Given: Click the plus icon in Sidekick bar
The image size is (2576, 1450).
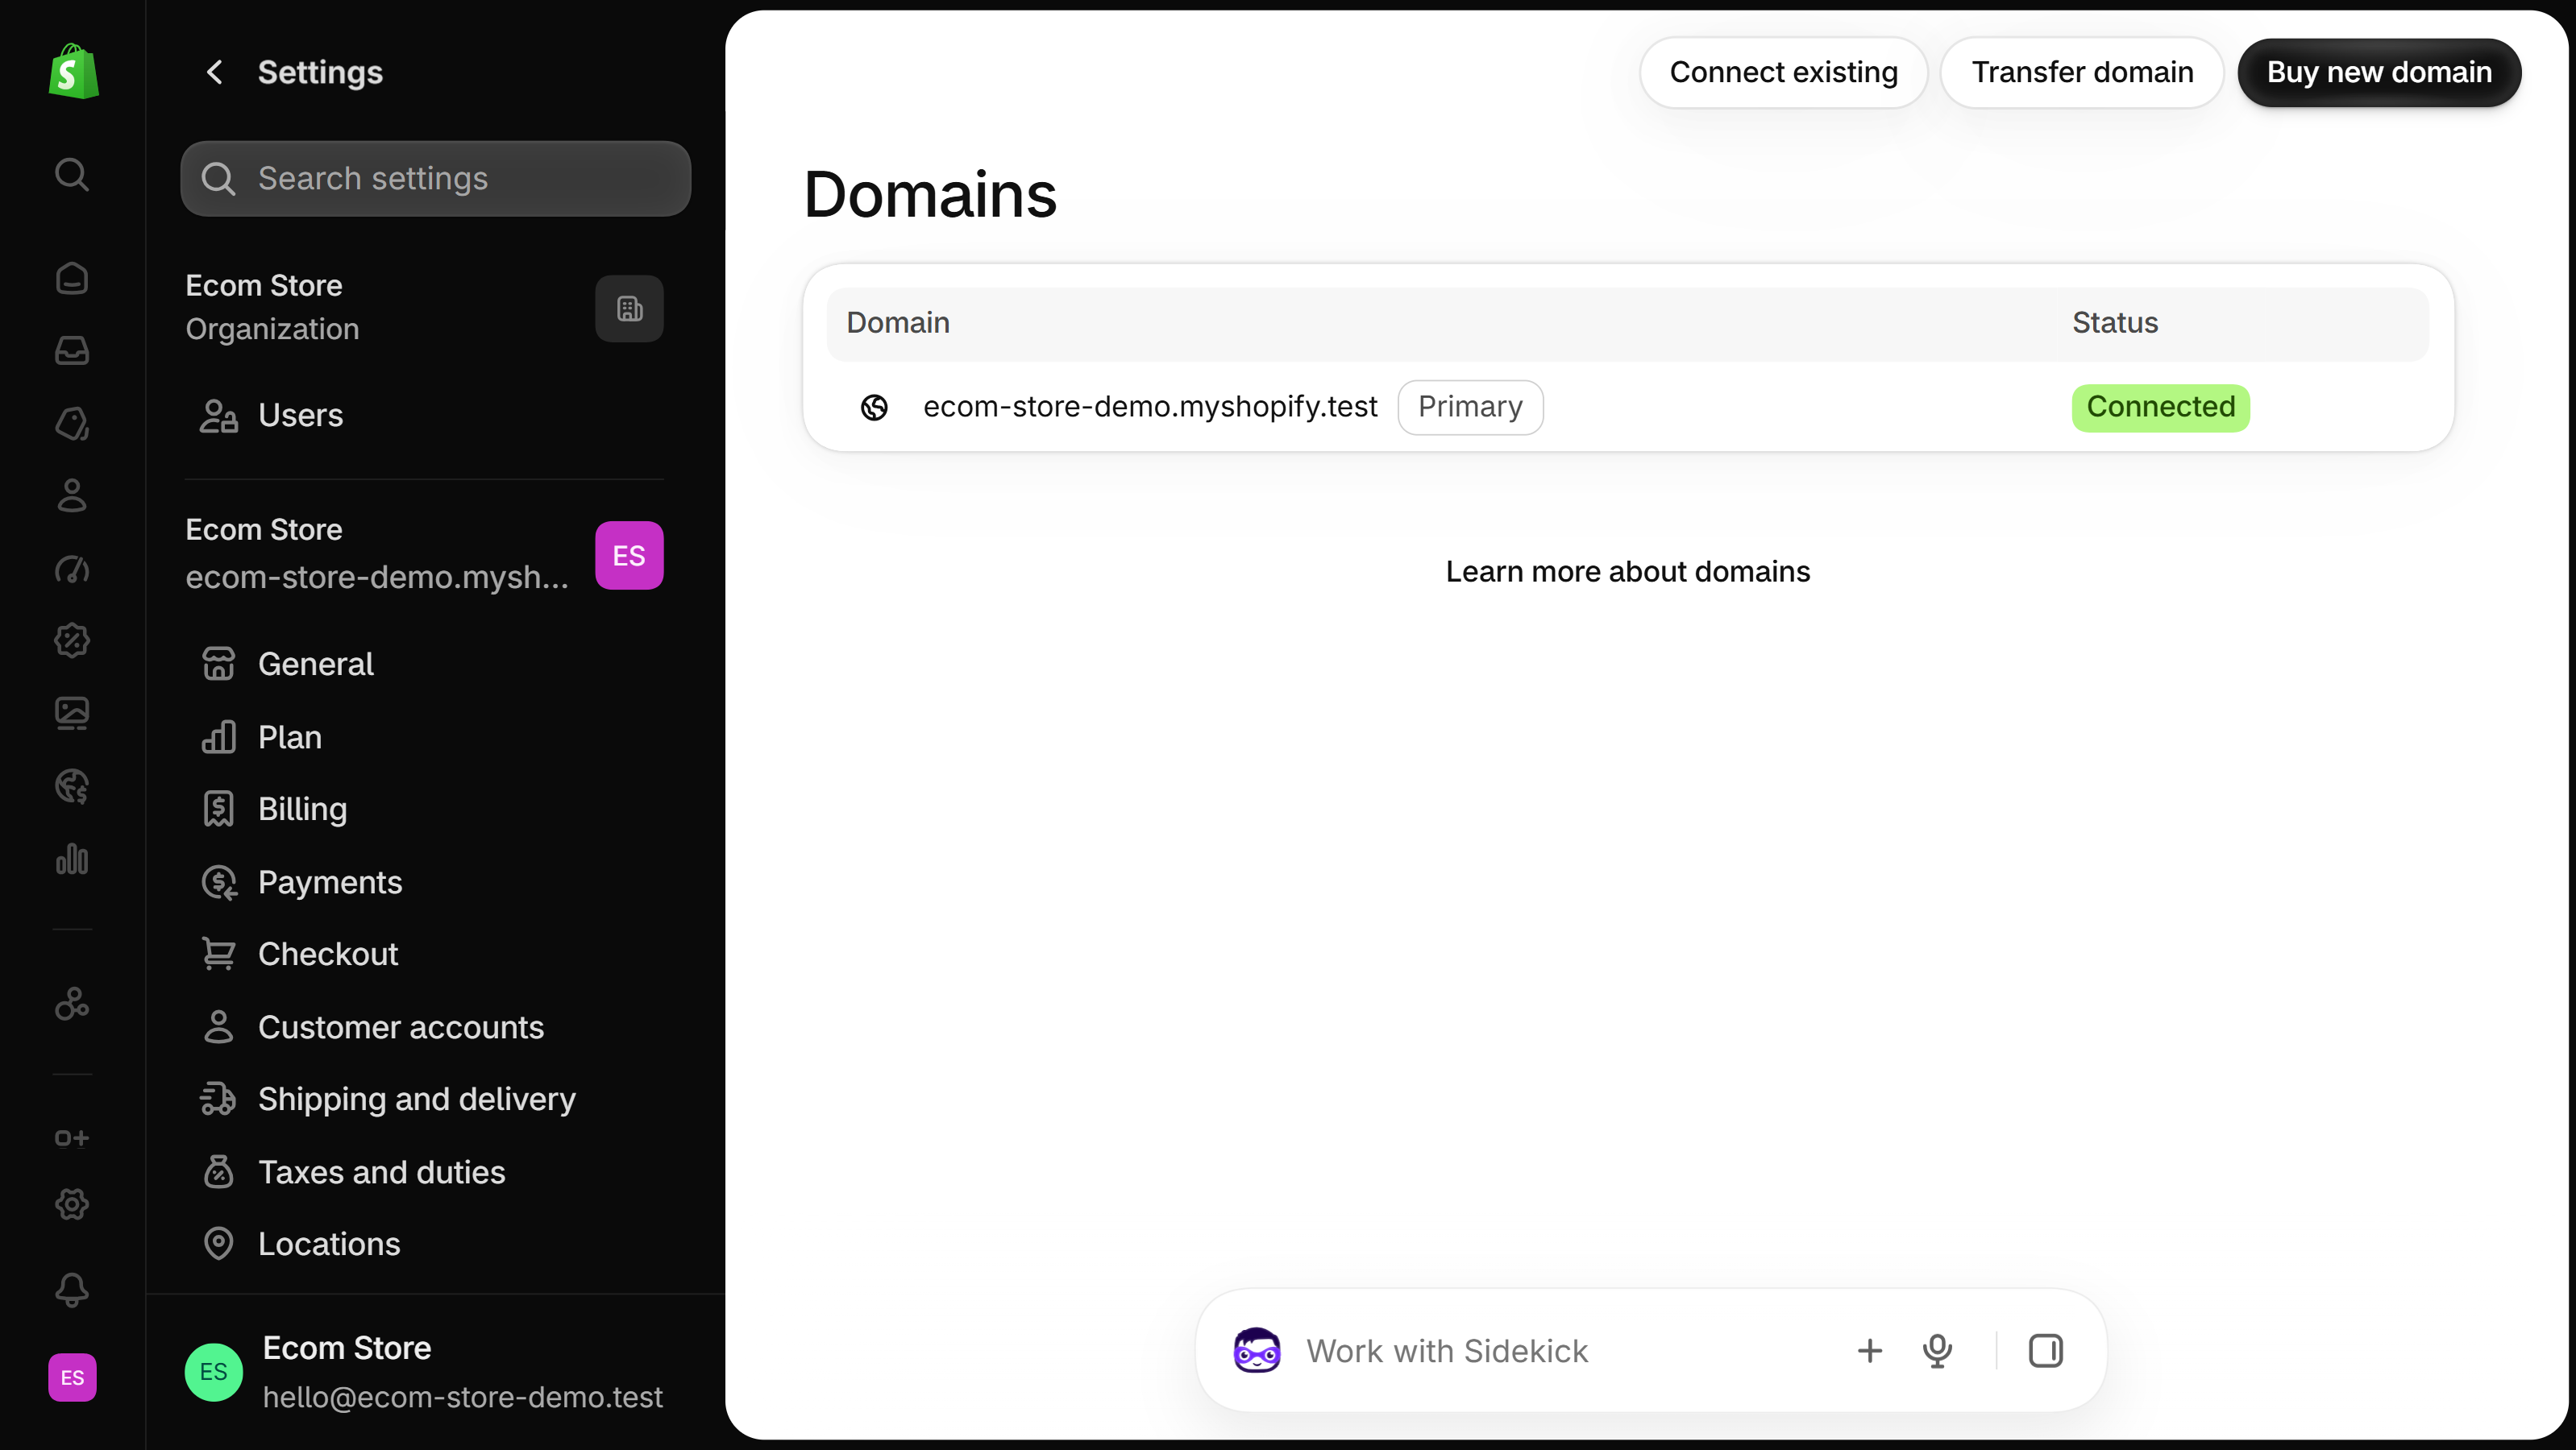Looking at the screenshot, I should [x=1869, y=1351].
